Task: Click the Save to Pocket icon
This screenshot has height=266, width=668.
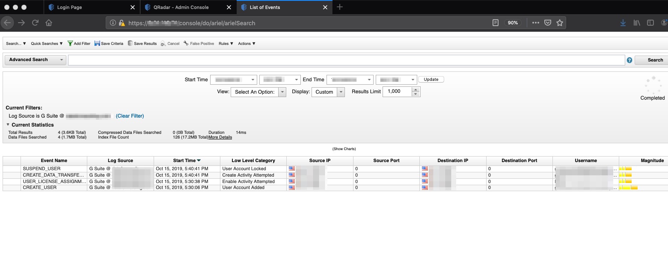Action: tap(547, 23)
